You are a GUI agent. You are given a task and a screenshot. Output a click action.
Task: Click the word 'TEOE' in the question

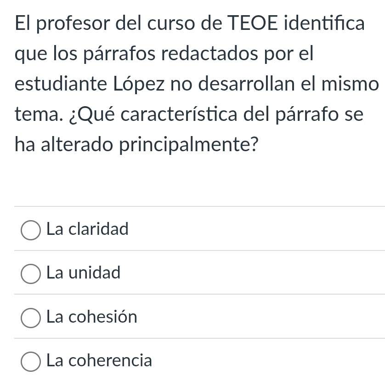253,23
